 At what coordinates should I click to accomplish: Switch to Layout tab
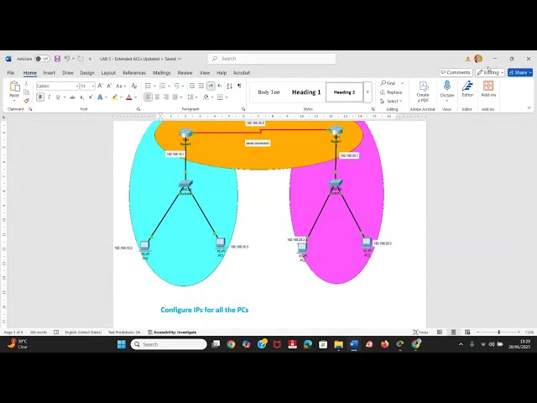click(108, 73)
